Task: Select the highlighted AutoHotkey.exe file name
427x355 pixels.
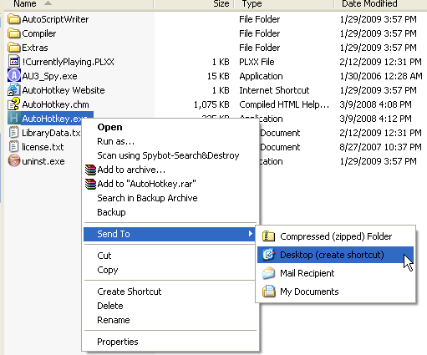Action: 53,119
